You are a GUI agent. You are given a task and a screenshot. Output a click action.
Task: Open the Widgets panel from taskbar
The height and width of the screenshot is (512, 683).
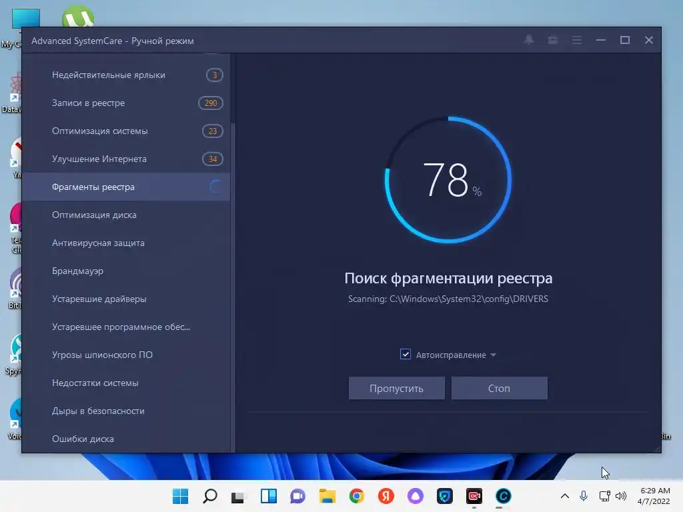click(268, 496)
